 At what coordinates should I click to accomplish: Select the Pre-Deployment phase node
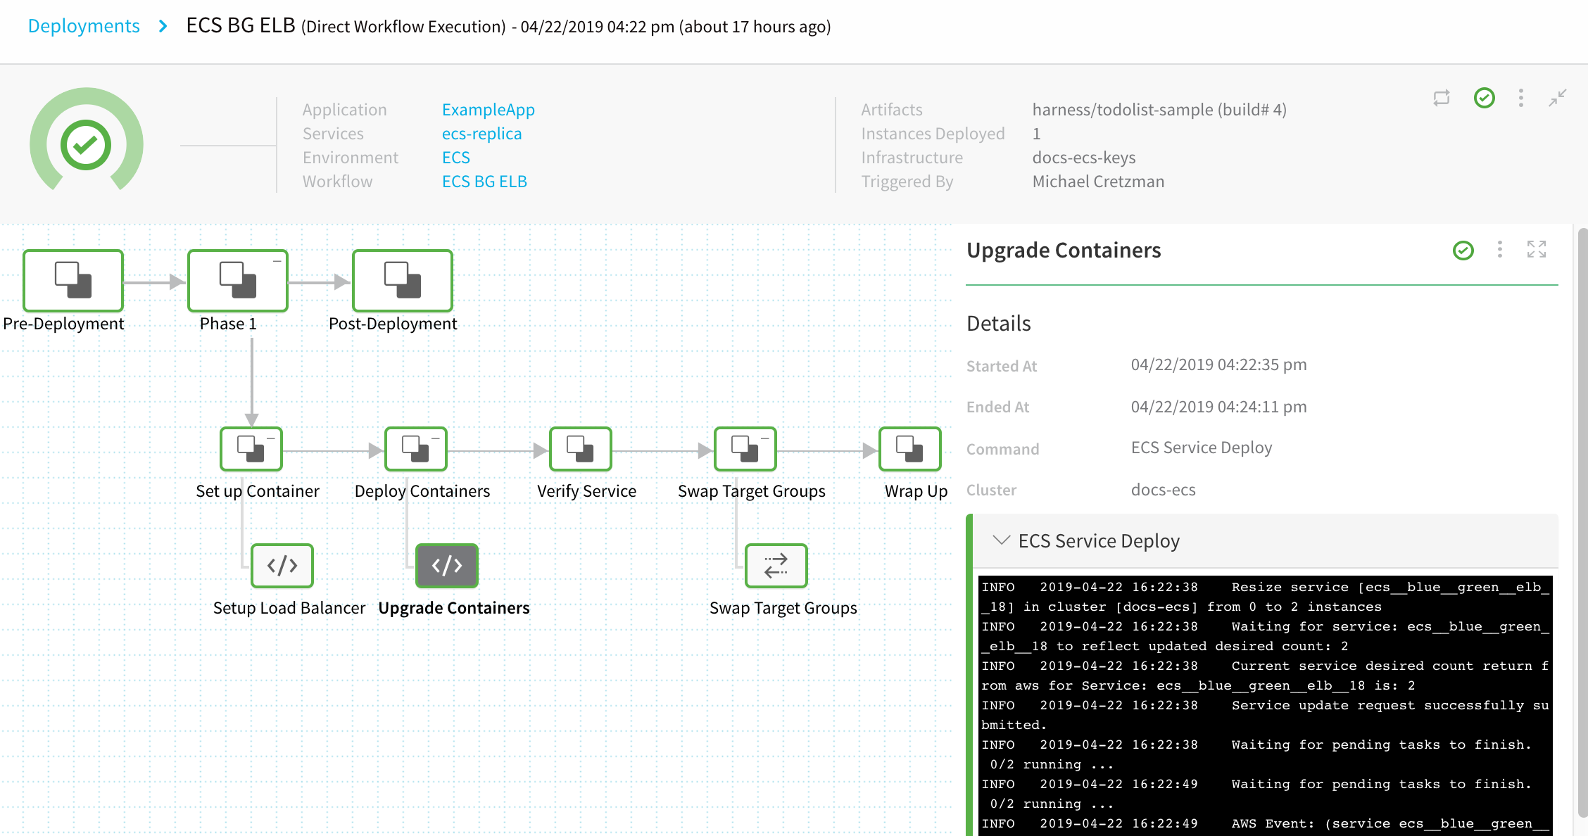pos(73,280)
